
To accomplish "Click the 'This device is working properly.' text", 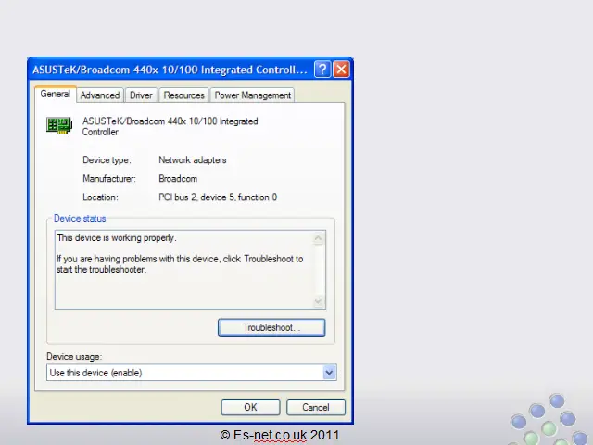I will [x=117, y=238].
